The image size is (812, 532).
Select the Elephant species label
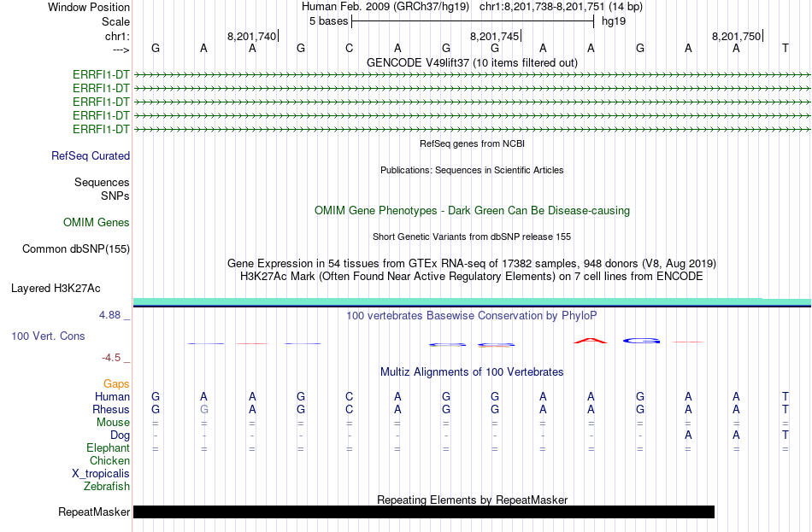point(108,448)
